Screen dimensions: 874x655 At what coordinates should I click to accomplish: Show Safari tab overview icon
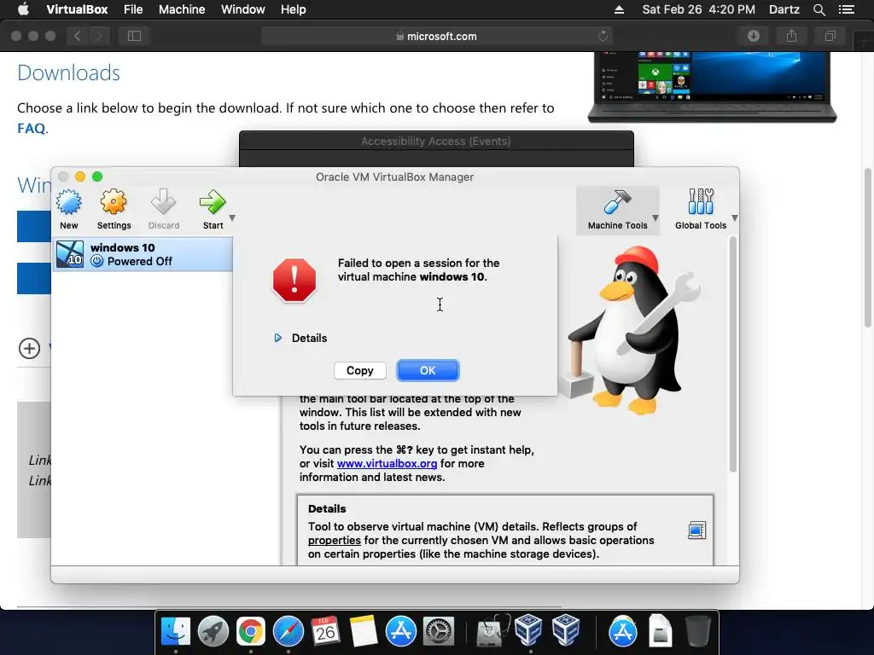pos(830,36)
